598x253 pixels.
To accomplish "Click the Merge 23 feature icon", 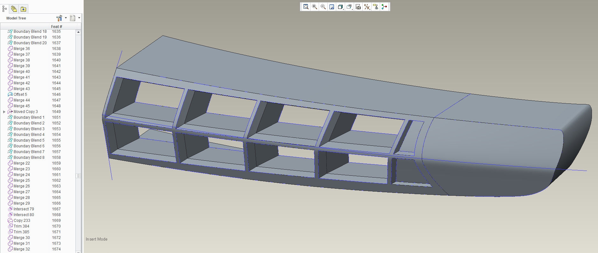I will [10, 169].
